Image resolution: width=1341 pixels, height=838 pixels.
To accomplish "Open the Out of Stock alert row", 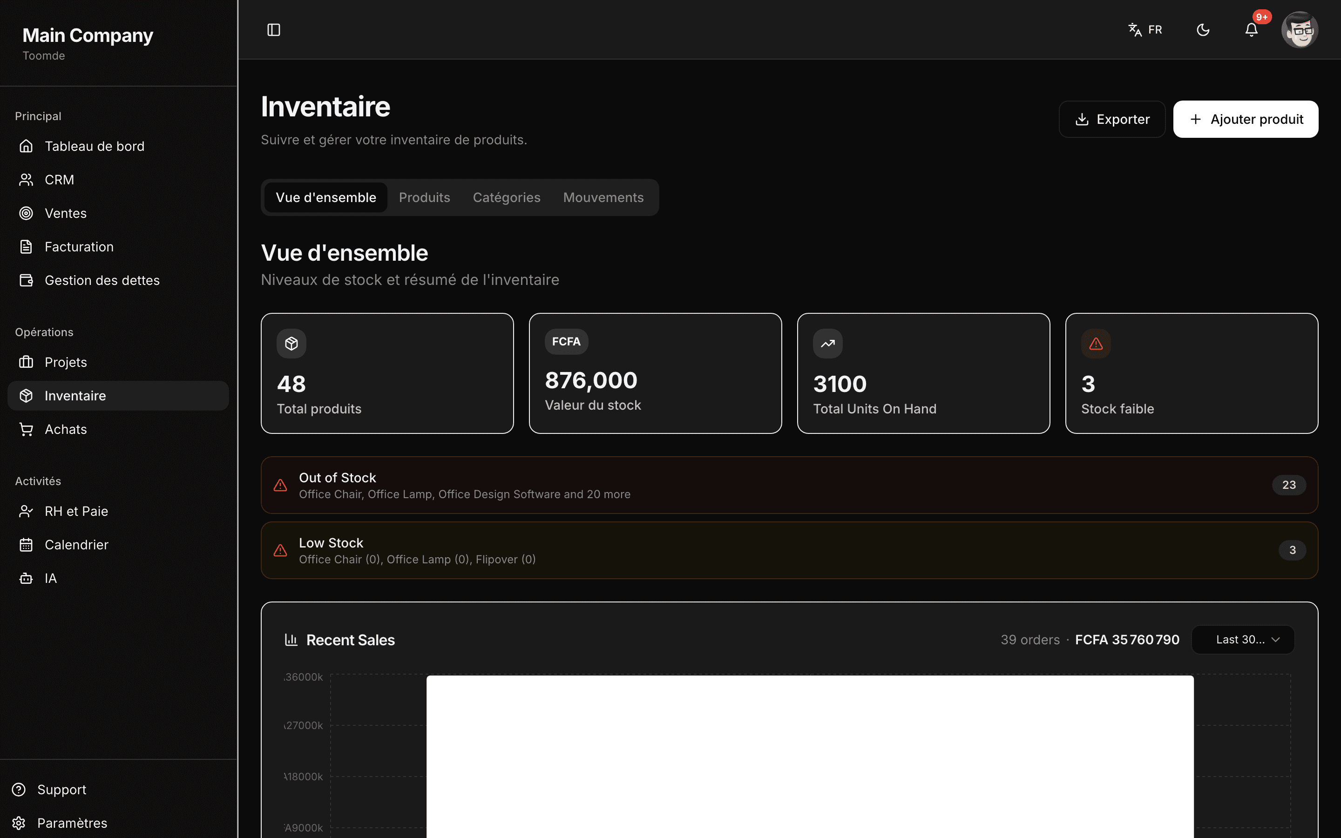I will coord(789,485).
